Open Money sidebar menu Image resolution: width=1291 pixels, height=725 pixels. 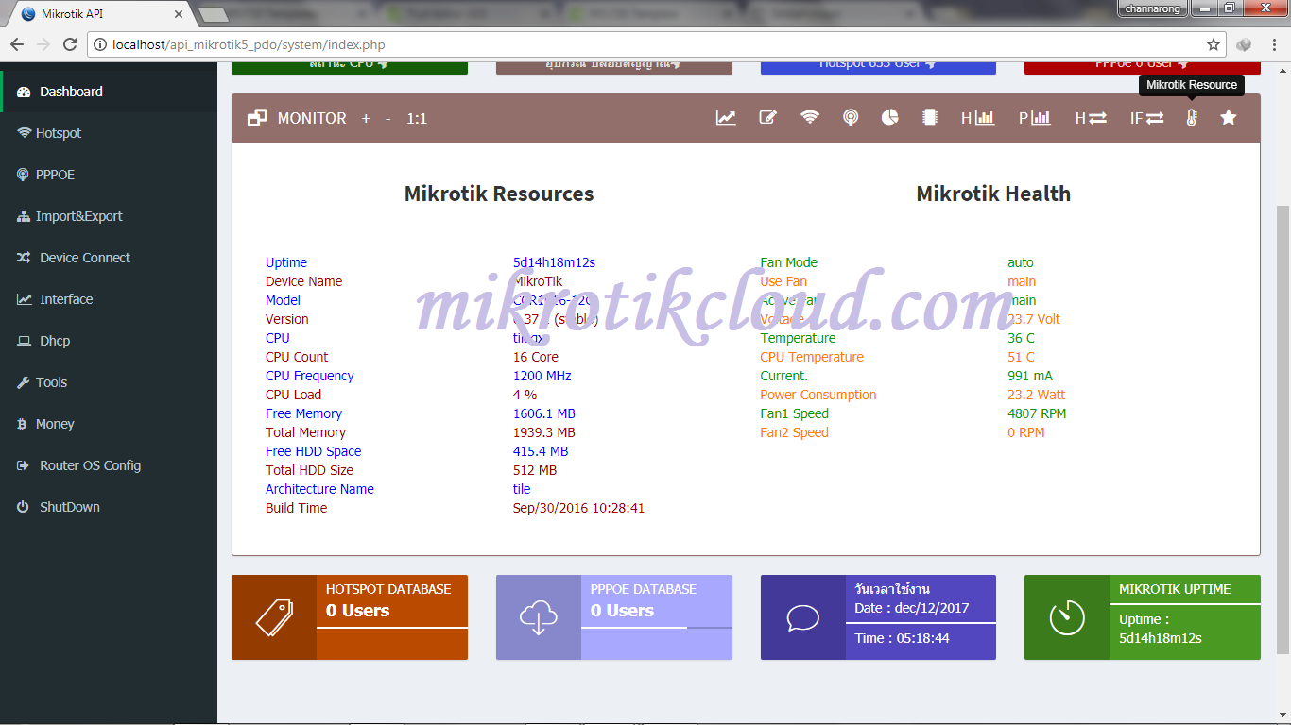(x=109, y=424)
